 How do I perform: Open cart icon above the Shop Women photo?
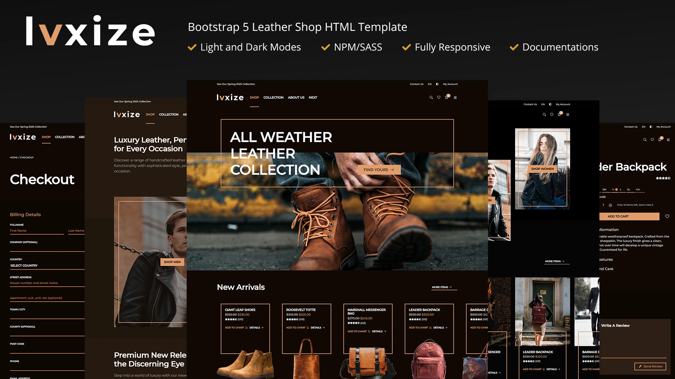click(559, 114)
